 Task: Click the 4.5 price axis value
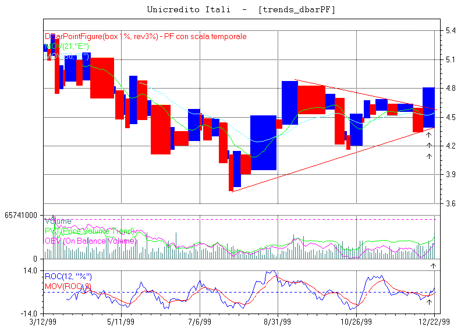(451, 117)
